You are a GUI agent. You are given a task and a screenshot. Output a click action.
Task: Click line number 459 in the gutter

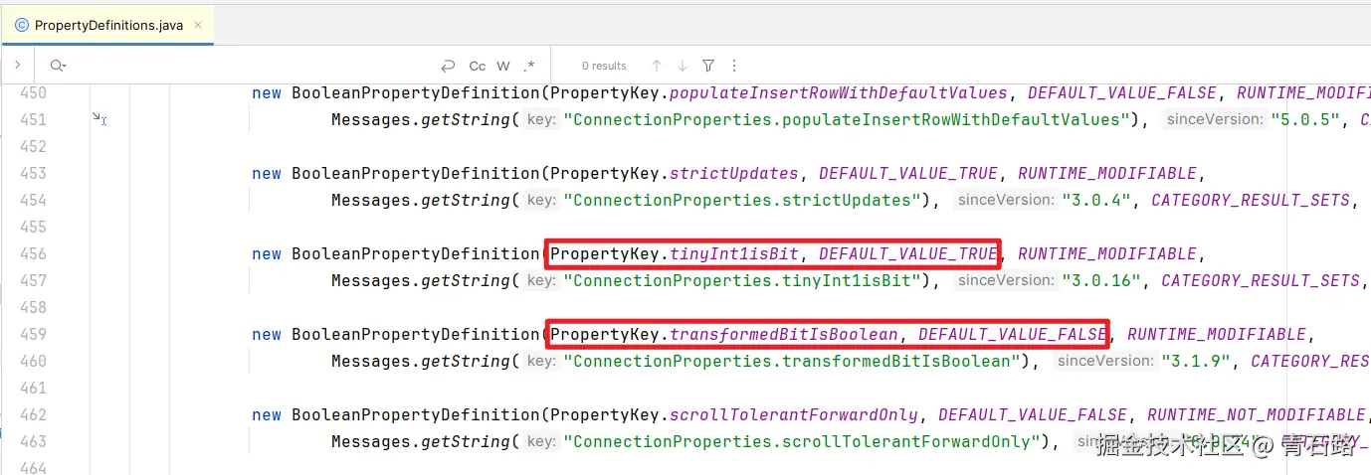pyautogui.click(x=34, y=334)
